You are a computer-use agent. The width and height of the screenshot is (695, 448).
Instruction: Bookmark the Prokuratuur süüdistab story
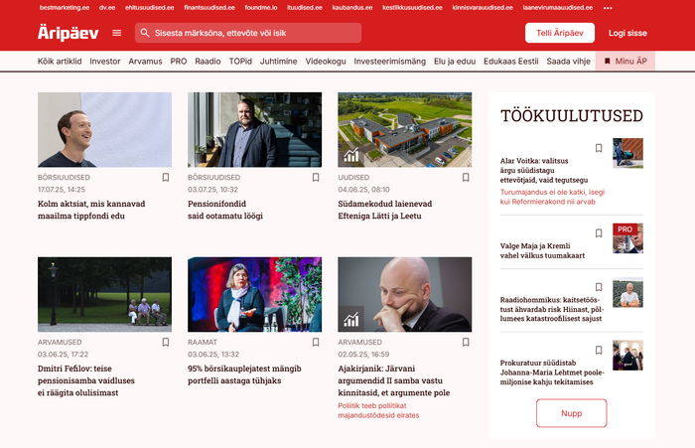(x=599, y=350)
